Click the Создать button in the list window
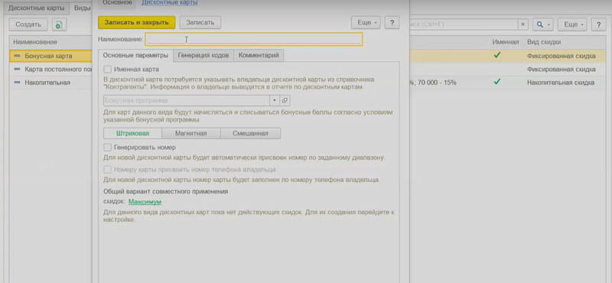 [x=28, y=24]
